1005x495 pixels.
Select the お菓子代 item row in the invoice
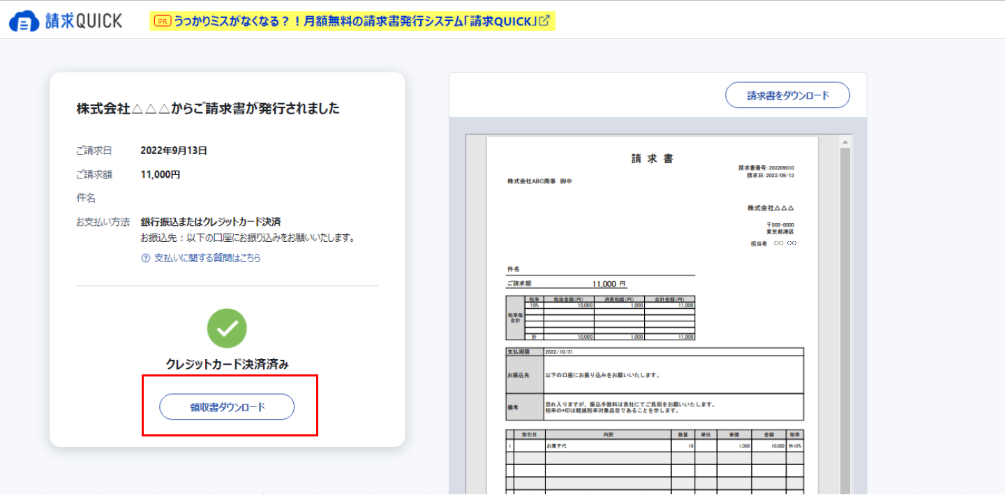point(655,445)
